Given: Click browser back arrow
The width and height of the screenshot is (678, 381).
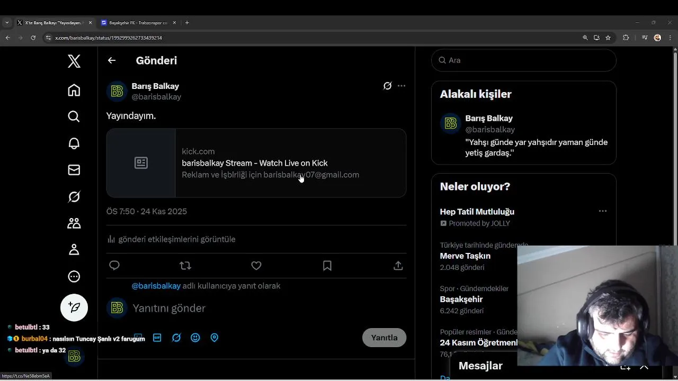Looking at the screenshot, I should point(7,38).
